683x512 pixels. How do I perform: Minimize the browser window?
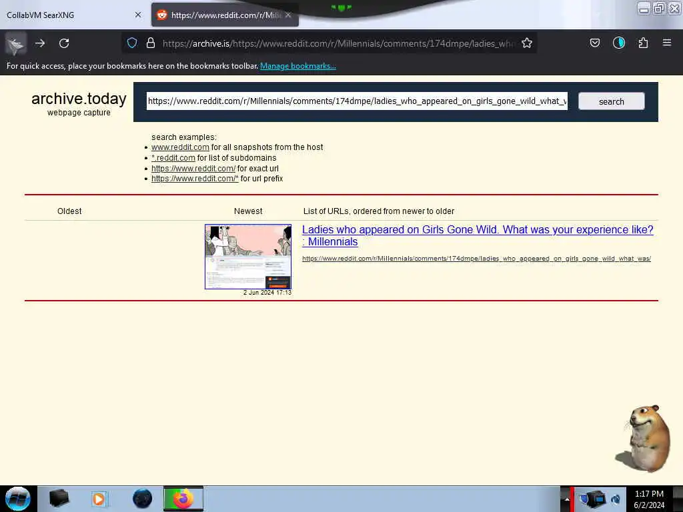(644, 8)
